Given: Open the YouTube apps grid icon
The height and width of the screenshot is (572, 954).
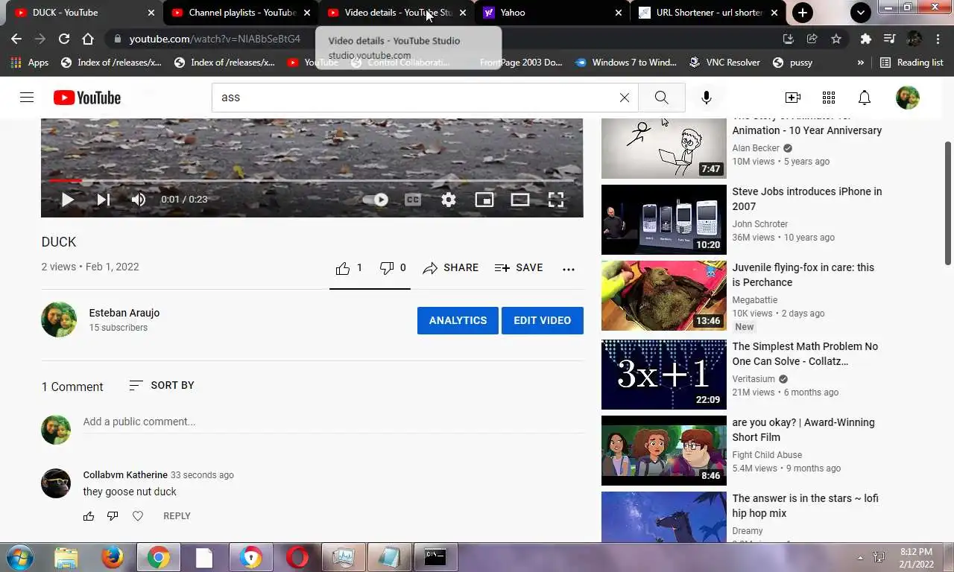Looking at the screenshot, I should click(x=829, y=98).
